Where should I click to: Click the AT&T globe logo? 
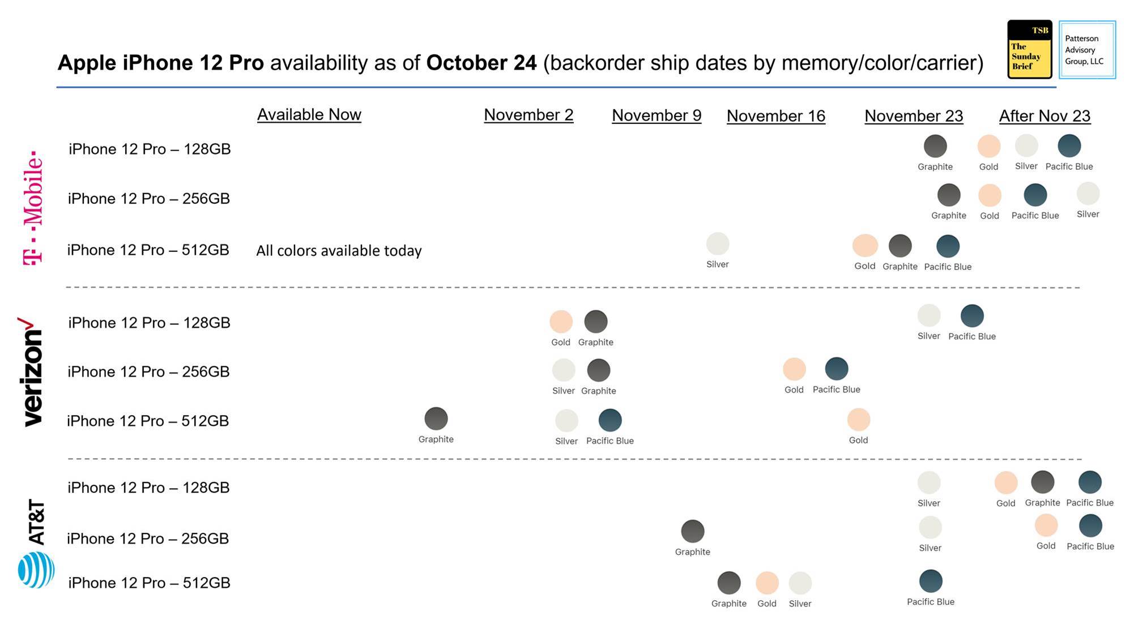(36, 570)
